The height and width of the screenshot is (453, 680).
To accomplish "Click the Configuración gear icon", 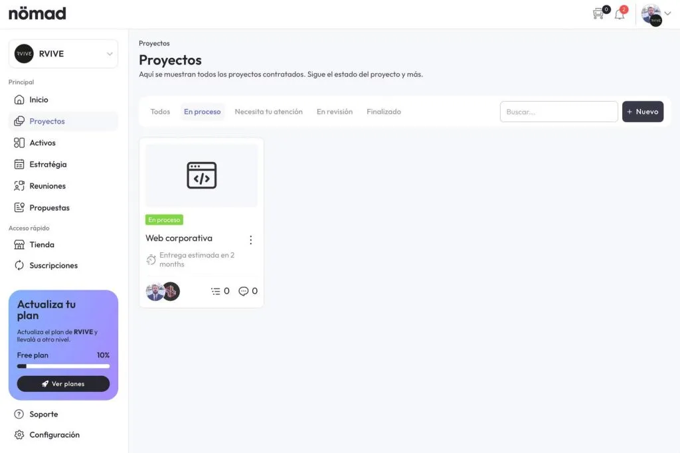I will (19, 435).
